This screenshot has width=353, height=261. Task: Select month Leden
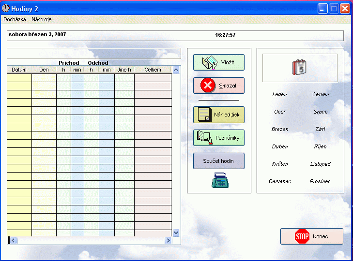click(279, 94)
